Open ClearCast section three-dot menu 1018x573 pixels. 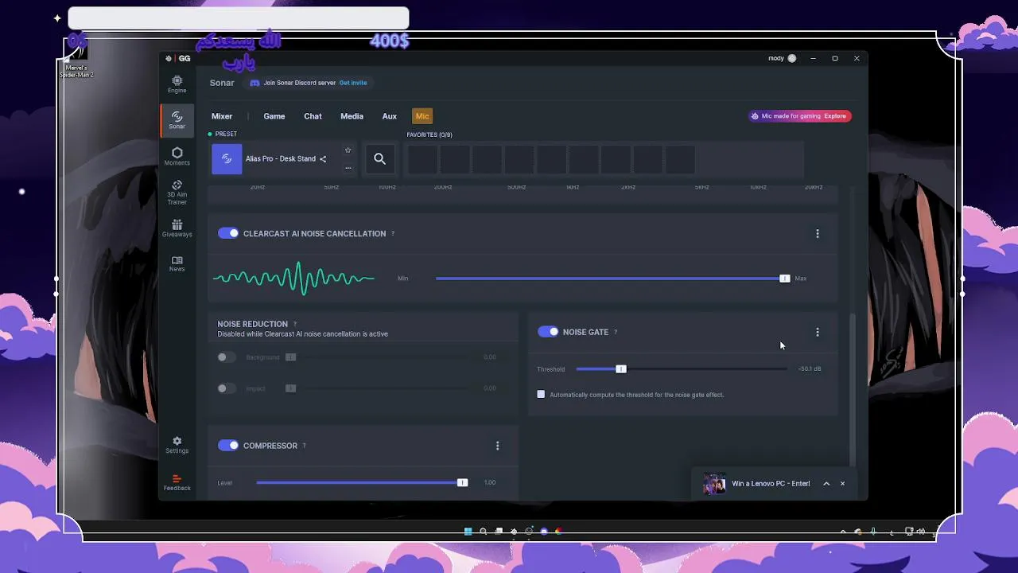pos(817,234)
